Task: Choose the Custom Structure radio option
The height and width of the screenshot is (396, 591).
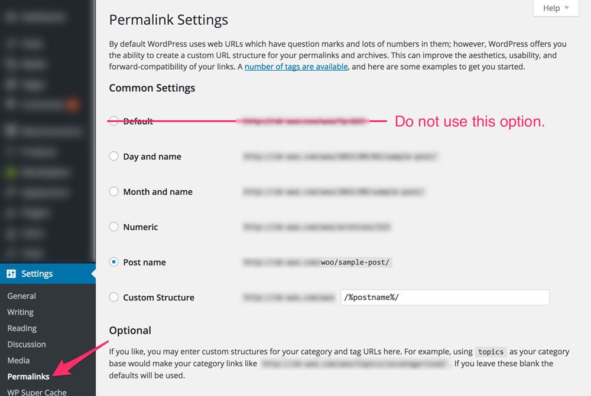Action: click(x=114, y=297)
